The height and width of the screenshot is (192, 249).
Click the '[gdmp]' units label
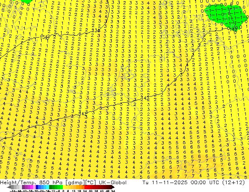point(75,183)
